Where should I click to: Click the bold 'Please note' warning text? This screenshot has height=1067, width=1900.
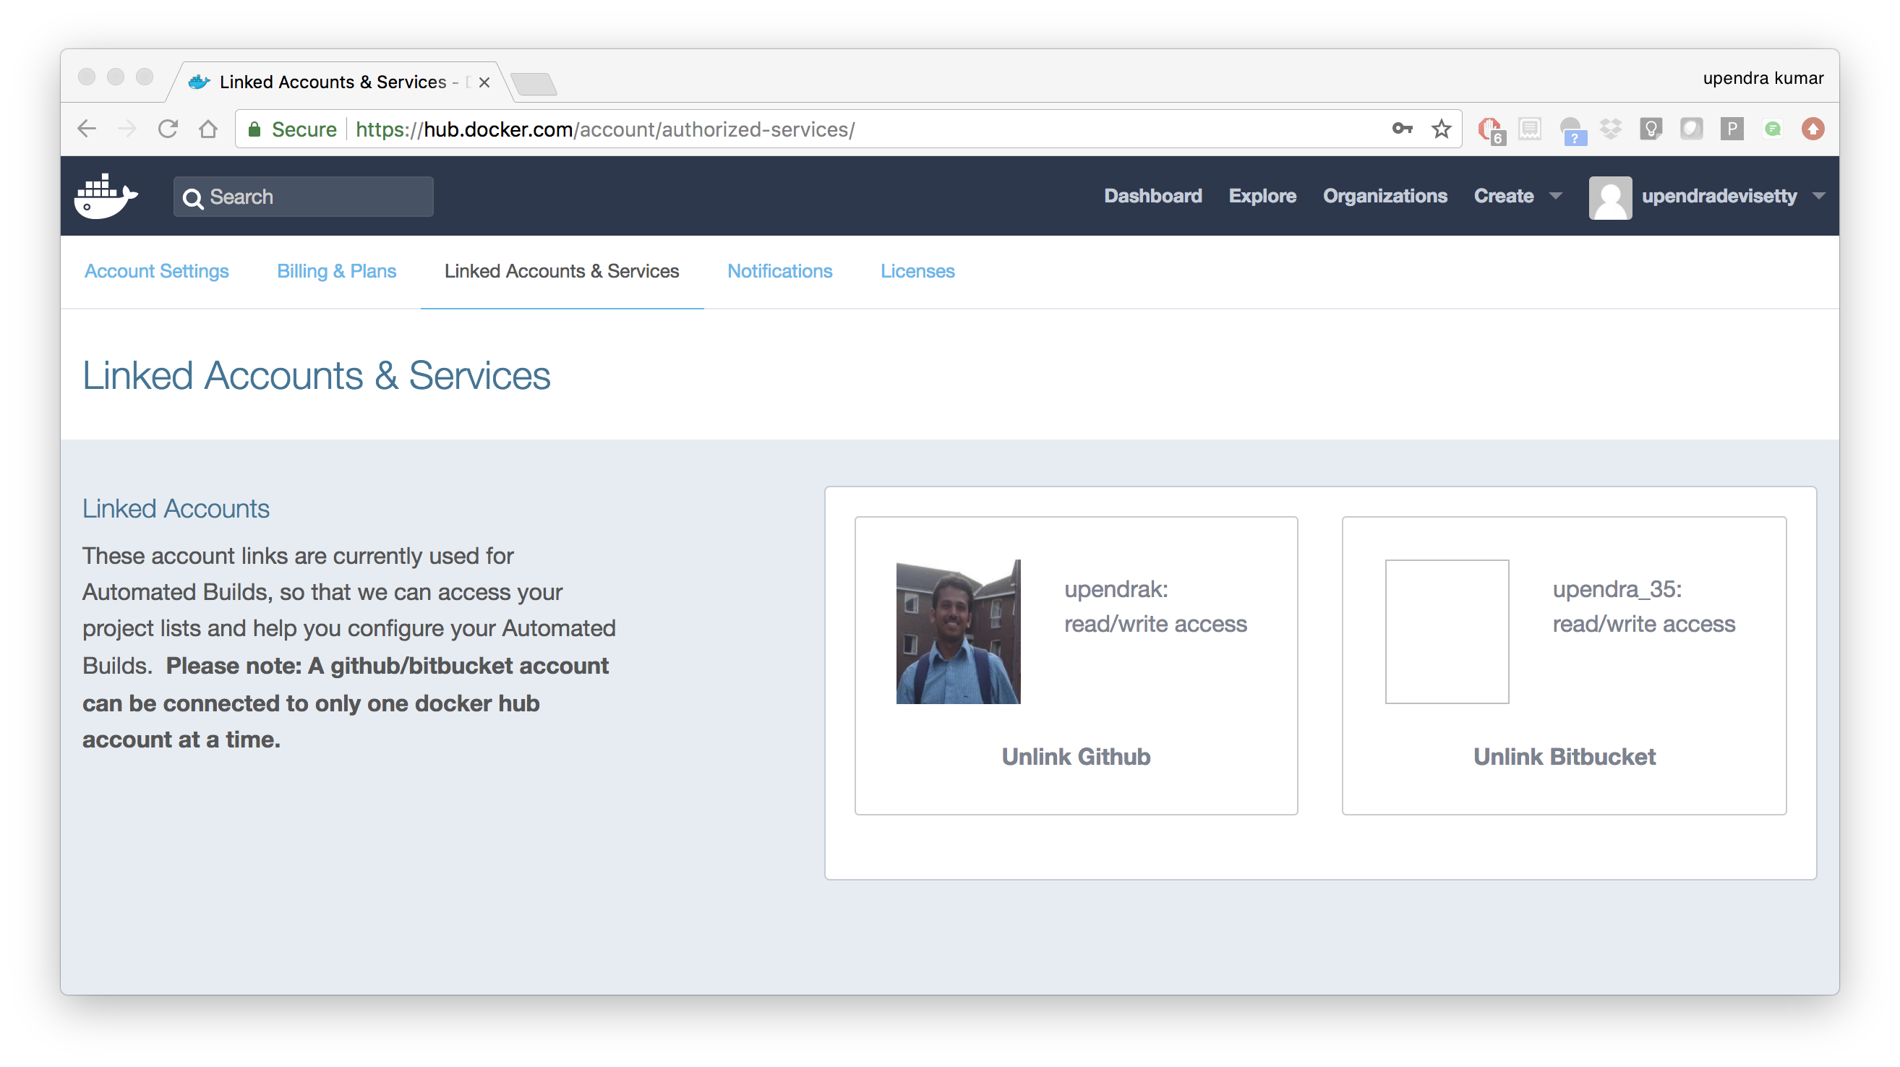[x=345, y=703]
